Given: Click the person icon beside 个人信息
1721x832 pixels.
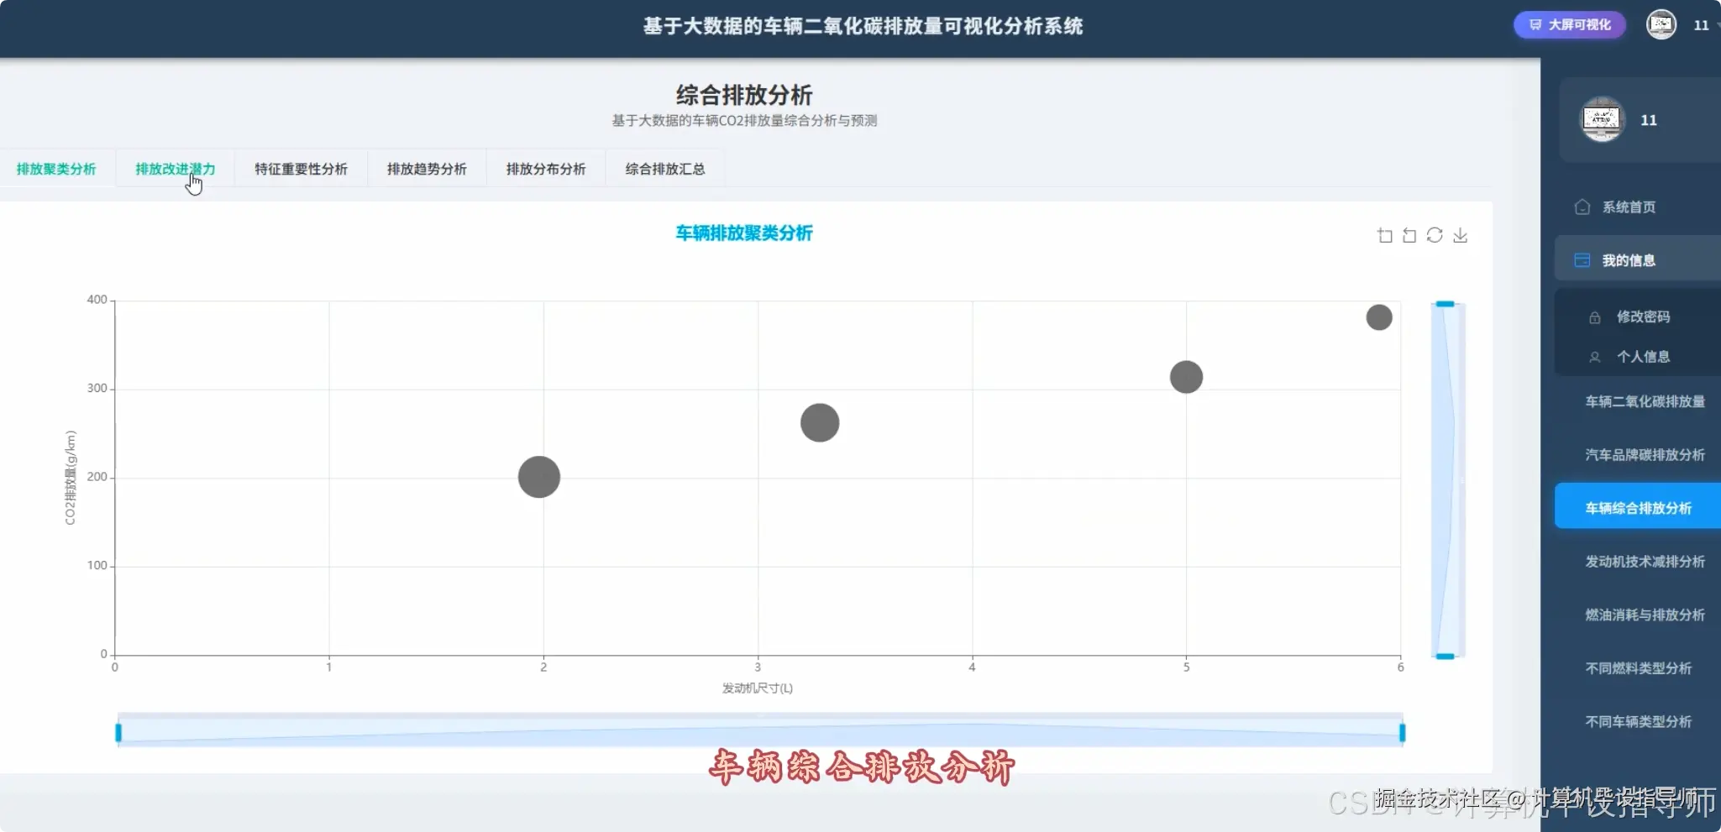Looking at the screenshot, I should (x=1596, y=357).
